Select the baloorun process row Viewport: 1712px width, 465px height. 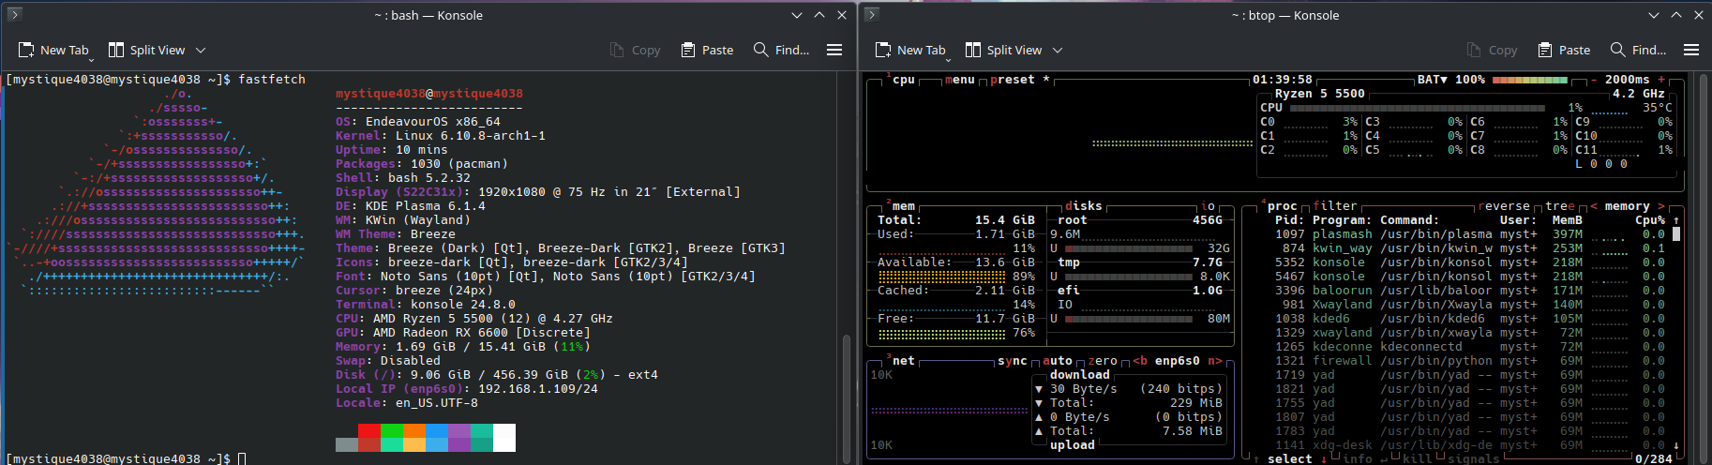point(1469,291)
